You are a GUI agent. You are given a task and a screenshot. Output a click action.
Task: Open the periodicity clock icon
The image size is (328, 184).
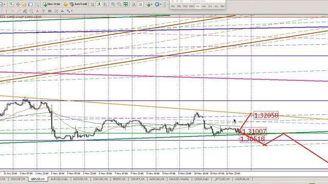pos(157,4)
